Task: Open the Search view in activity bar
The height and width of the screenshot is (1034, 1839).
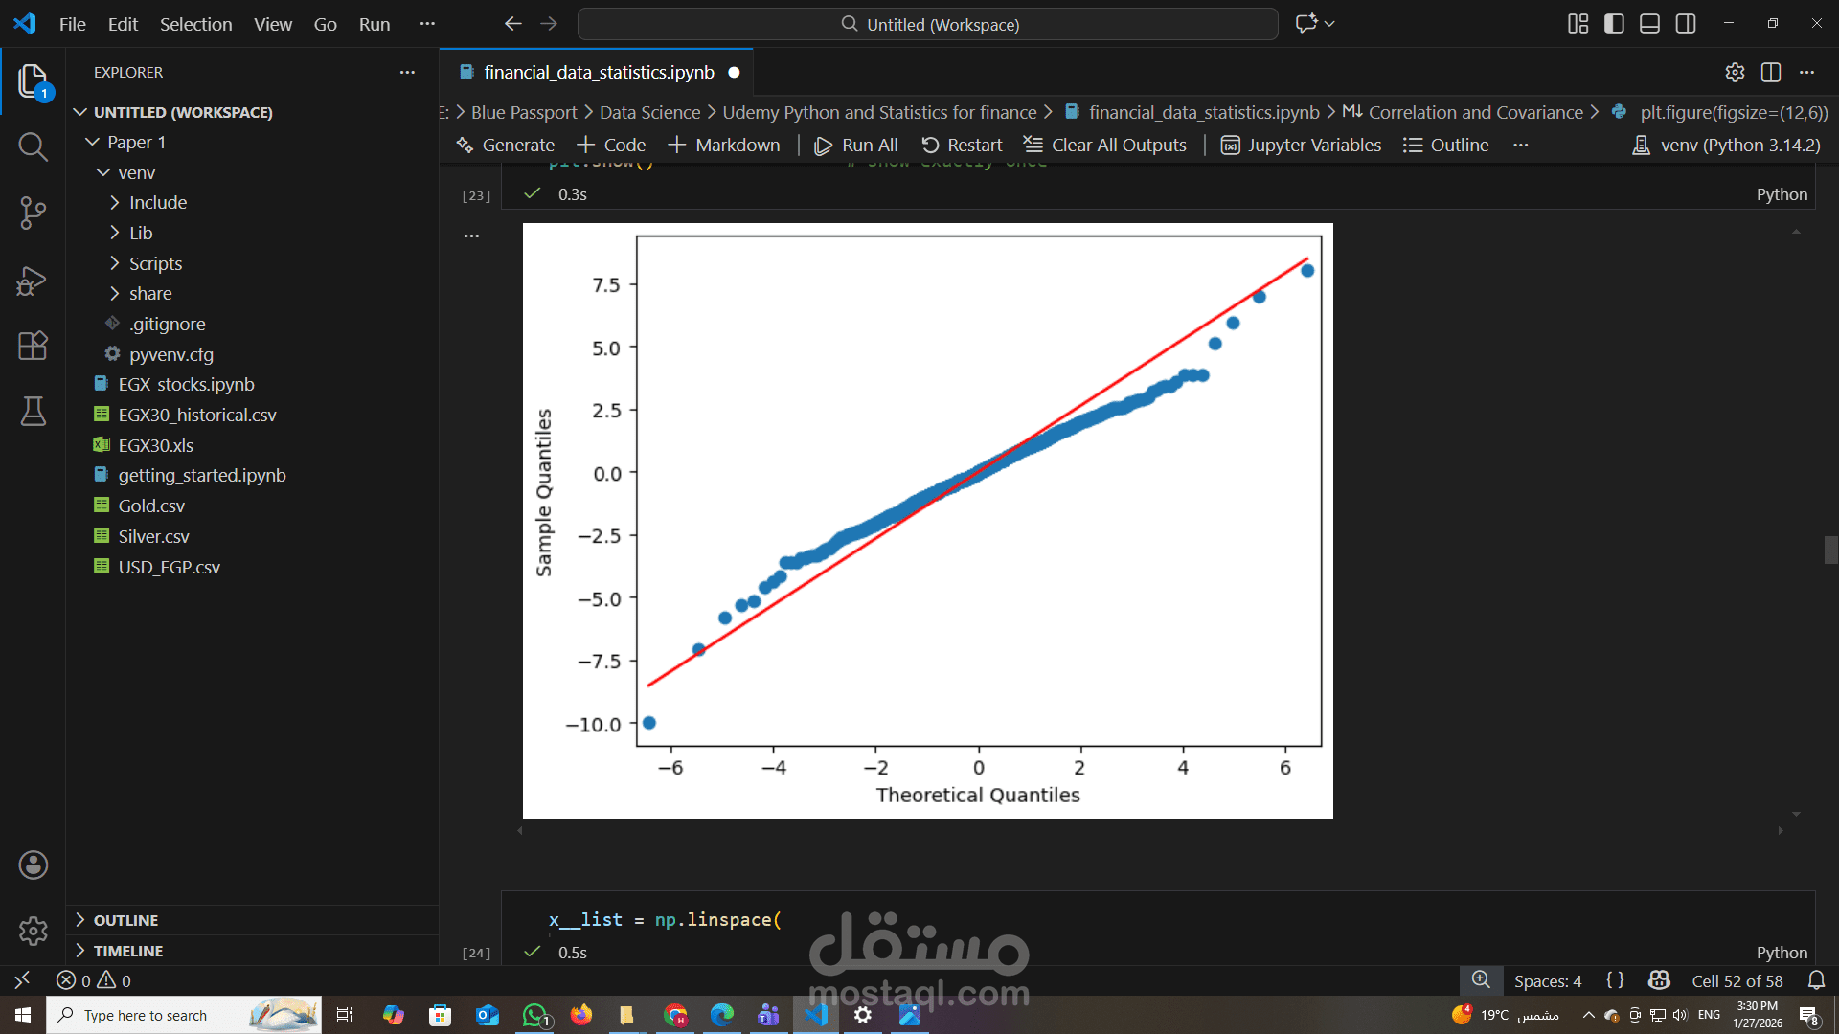Action: [33, 146]
